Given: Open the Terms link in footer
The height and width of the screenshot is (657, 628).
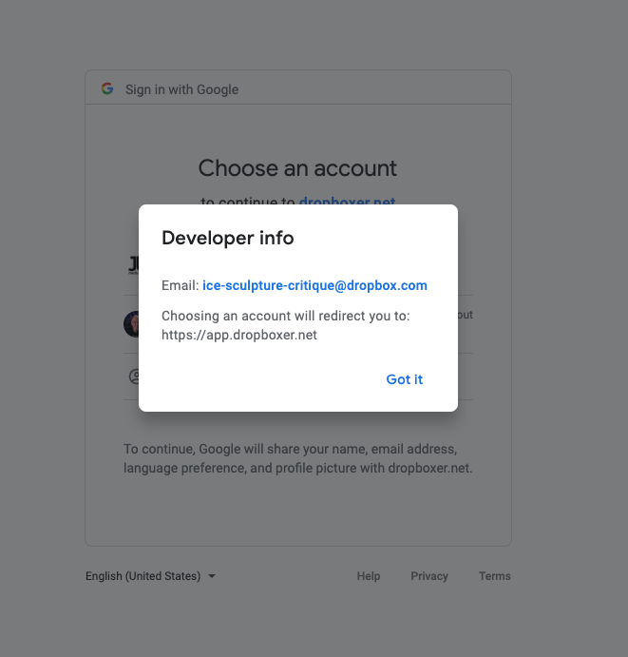Looking at the screenshot, I should 494,576.
